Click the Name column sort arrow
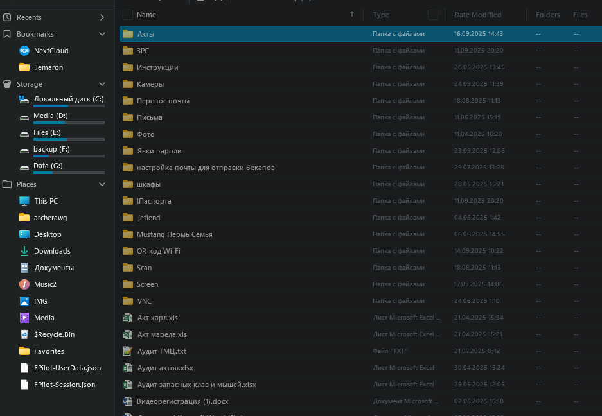The image size is (602, 416). [352, 14]
